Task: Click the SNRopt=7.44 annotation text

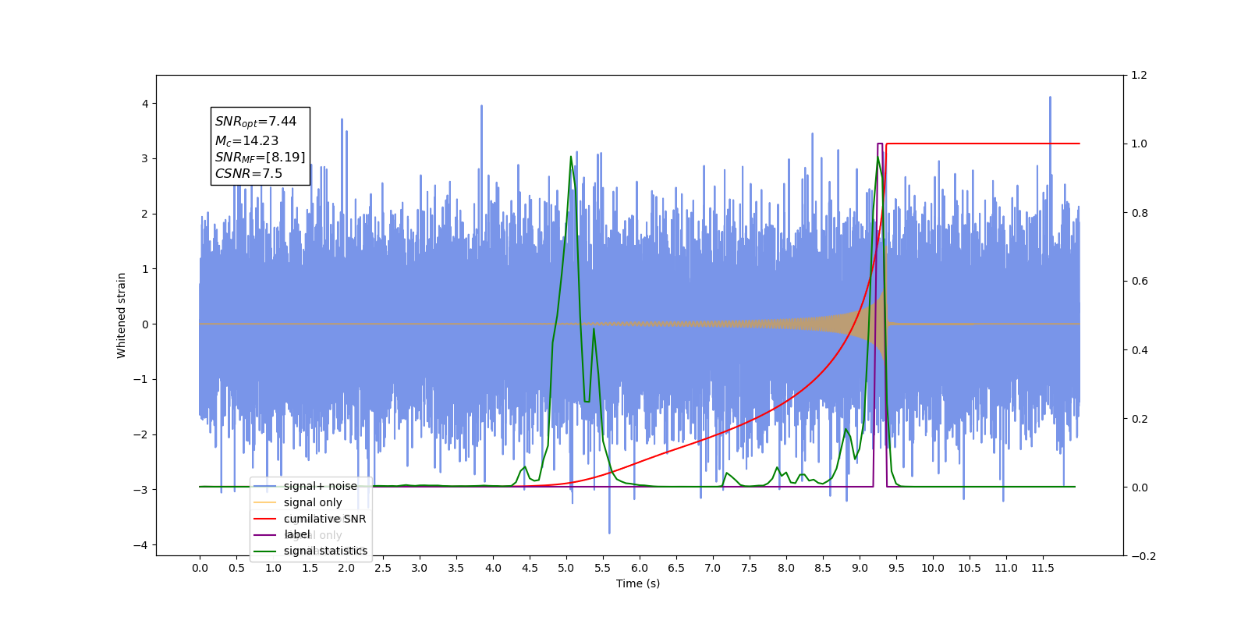Action: (x=256, y=122)
